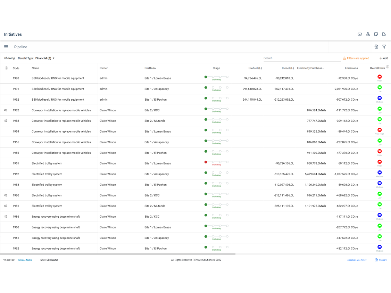The height and width of the screenshot is (293, 391).
Task: Open the Release Notes link
Action: (x=25, y=260)
